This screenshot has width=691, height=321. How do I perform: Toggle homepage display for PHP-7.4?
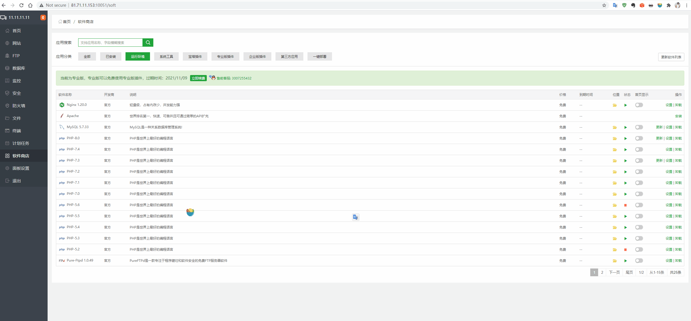click(x=639, y=150)
